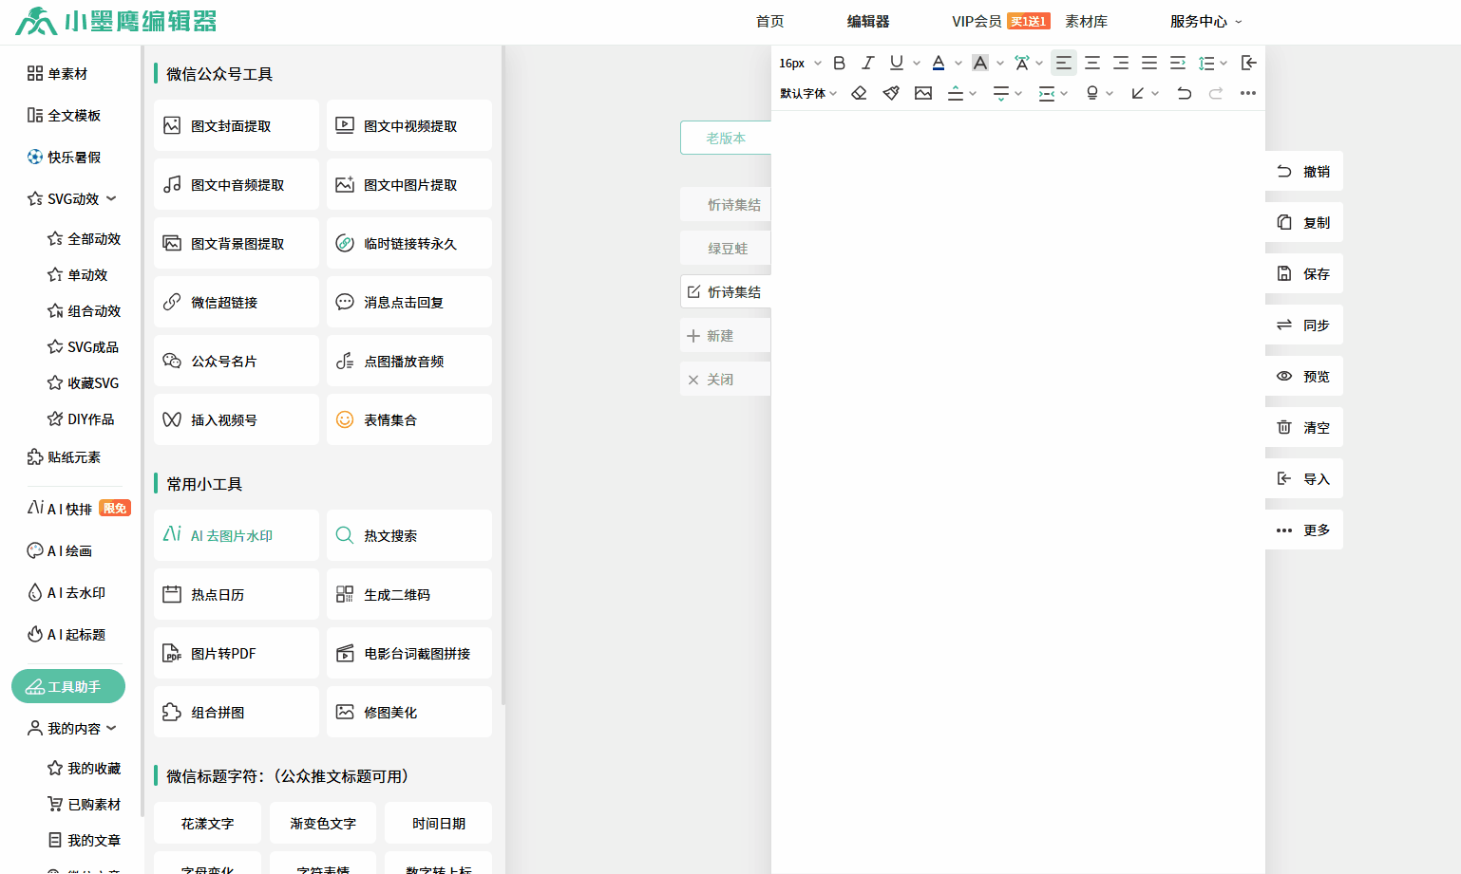Open the 首页 navigation tab
1461x874 pixels.
coord(770,21)
